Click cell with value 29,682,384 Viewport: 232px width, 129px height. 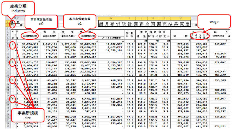pos(88,62)
